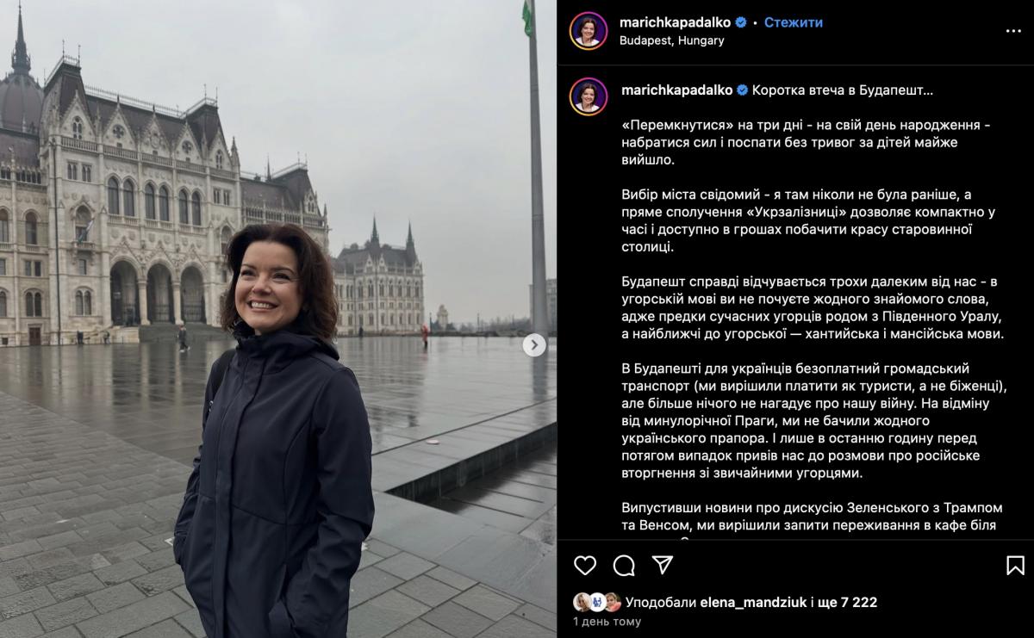Go to next photo with carousel arrow
Screen dimensions: 1034x638
[534, 345]
